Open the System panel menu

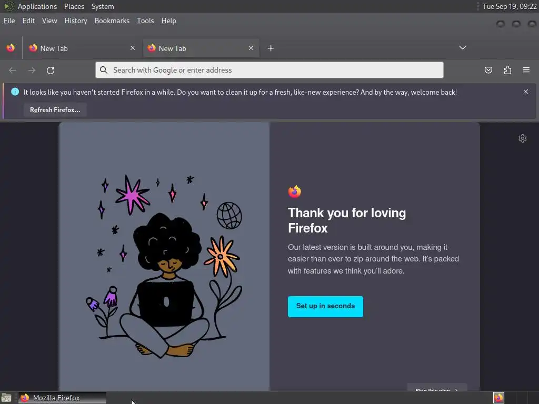[103, 6]
